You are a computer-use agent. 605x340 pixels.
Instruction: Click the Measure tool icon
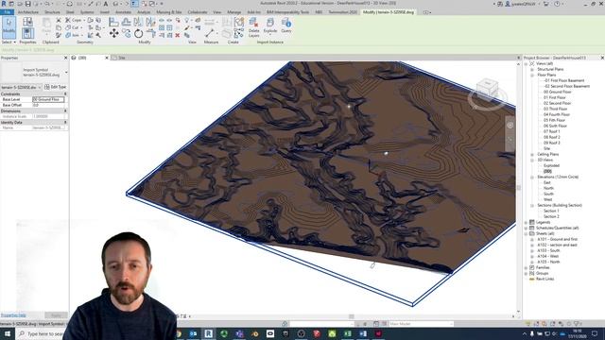point(210,33)
